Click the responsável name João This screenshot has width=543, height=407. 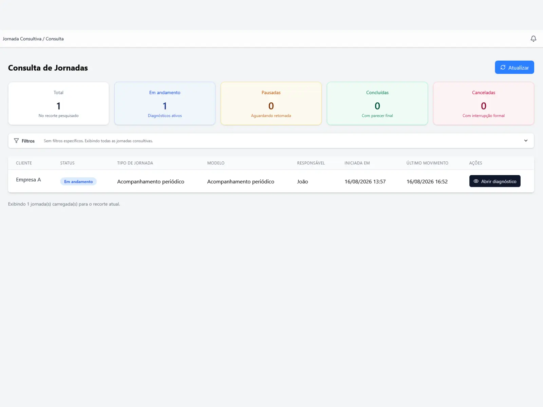point(302,181)
